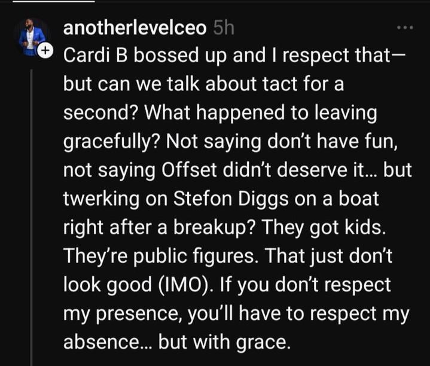
Task: Click the closing words "but with grace."
Action: click(x=224, y=342)
